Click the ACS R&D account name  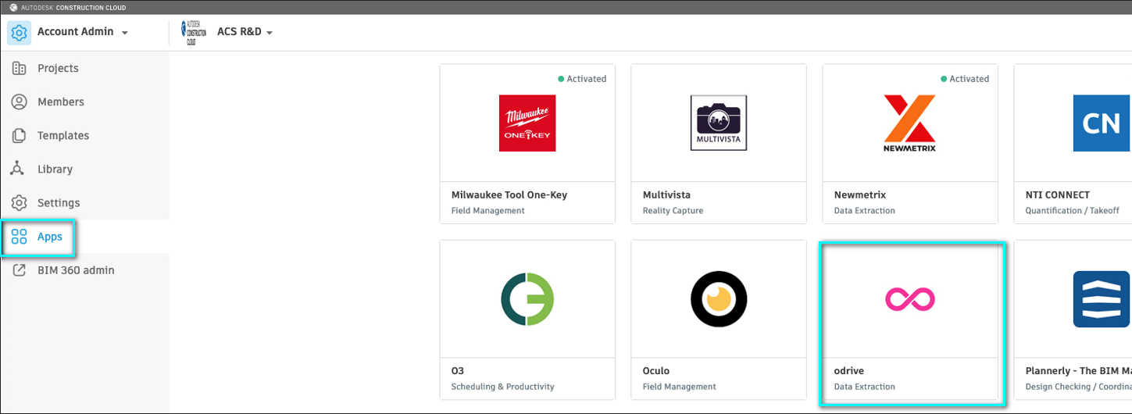(239, 32)
